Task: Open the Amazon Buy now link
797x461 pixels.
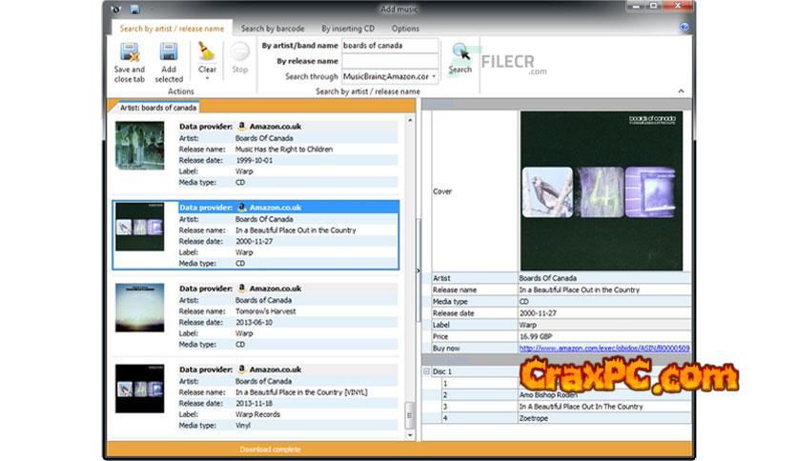Action: tap(604, 349)
